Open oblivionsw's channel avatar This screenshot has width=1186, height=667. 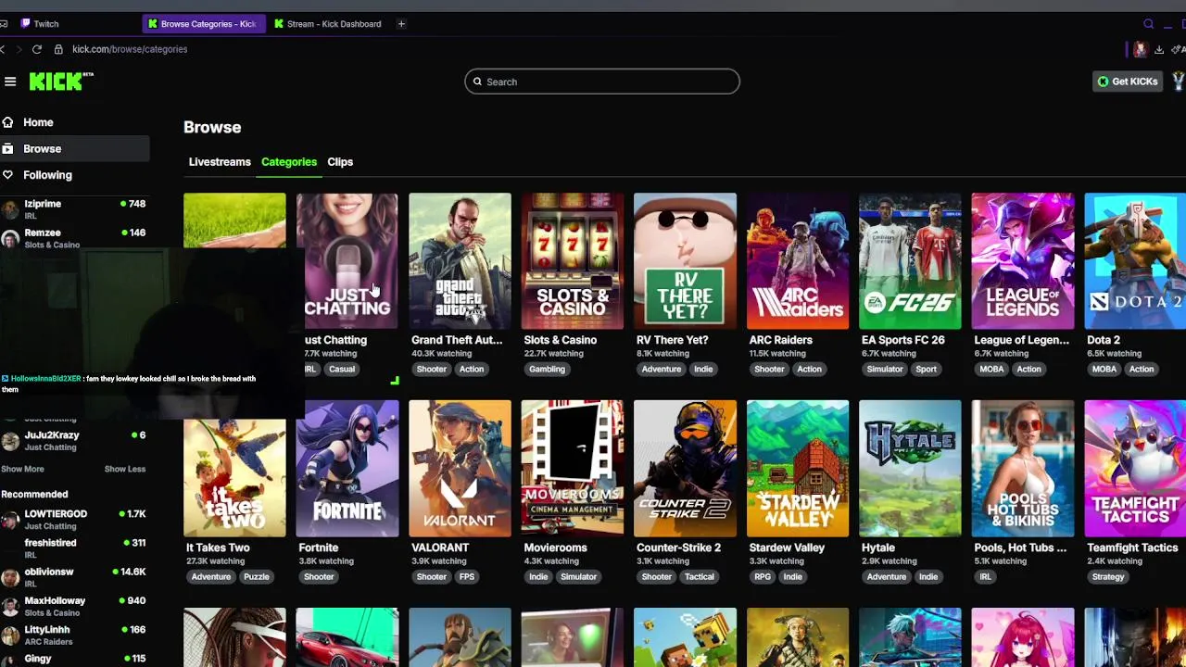point(10,578)
